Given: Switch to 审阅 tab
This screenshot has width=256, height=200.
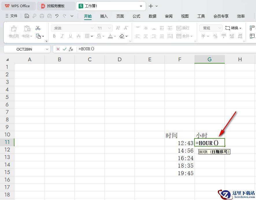Looking at the screenshot, I should 169,16.
